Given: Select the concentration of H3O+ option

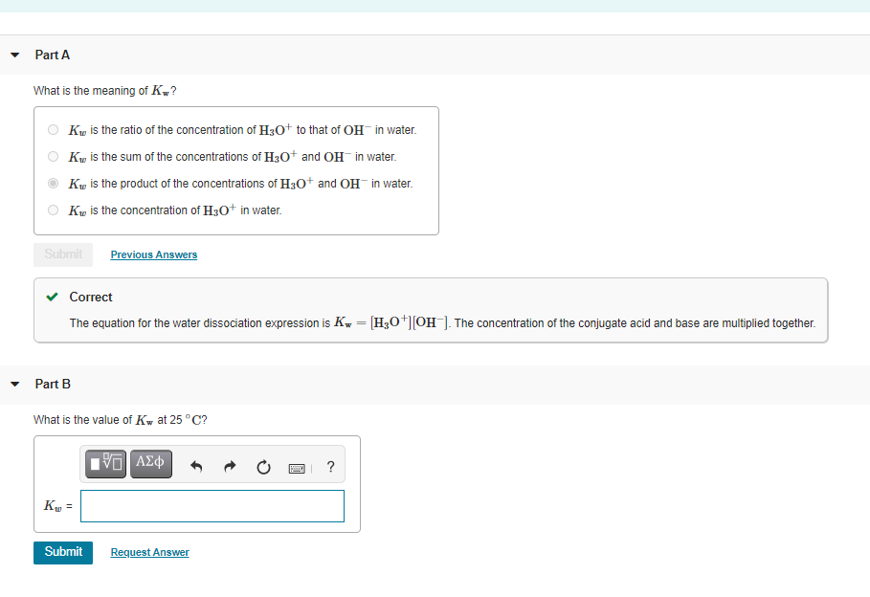Looking at the screenshot, I should click(53, 209).
